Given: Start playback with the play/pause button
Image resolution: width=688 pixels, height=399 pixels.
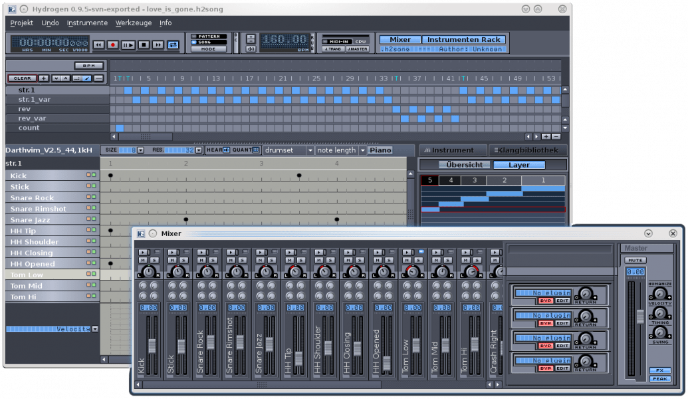Looking at the screenshot, I should point(128,45).
